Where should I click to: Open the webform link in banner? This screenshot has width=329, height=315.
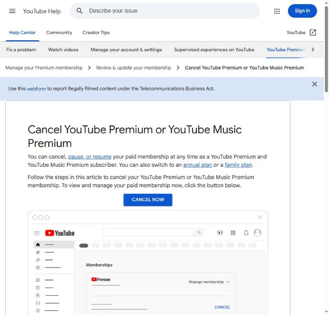tap(36, 89)
